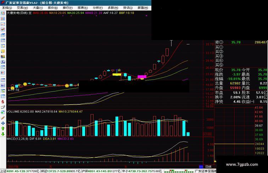Click the 买① buy order row

(x=241, y=47)
